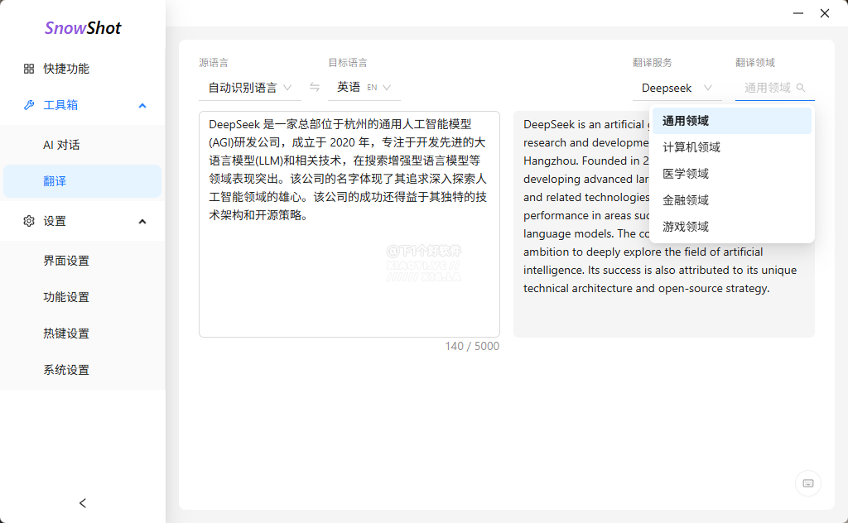
Task: Click the SnowShot logo
Action: (x=83, y=27)
